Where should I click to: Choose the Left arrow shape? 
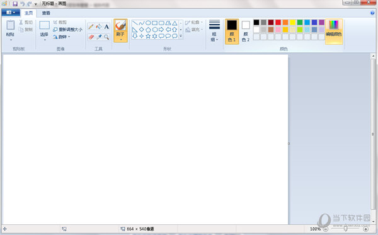click(168, 30)
